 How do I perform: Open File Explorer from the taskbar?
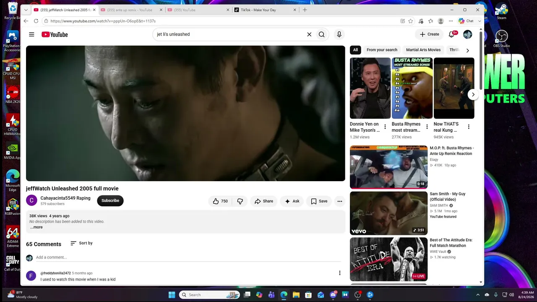(296, 295)
